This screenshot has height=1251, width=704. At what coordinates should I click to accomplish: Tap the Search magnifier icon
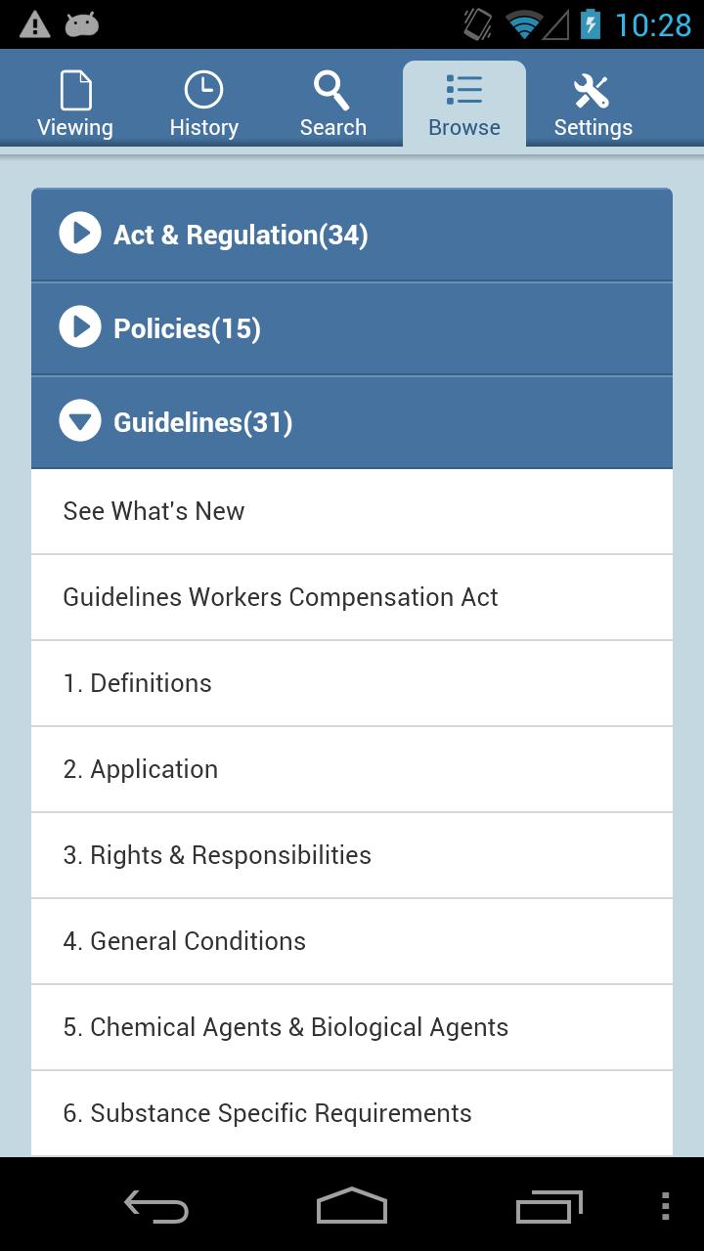(332, 91)
